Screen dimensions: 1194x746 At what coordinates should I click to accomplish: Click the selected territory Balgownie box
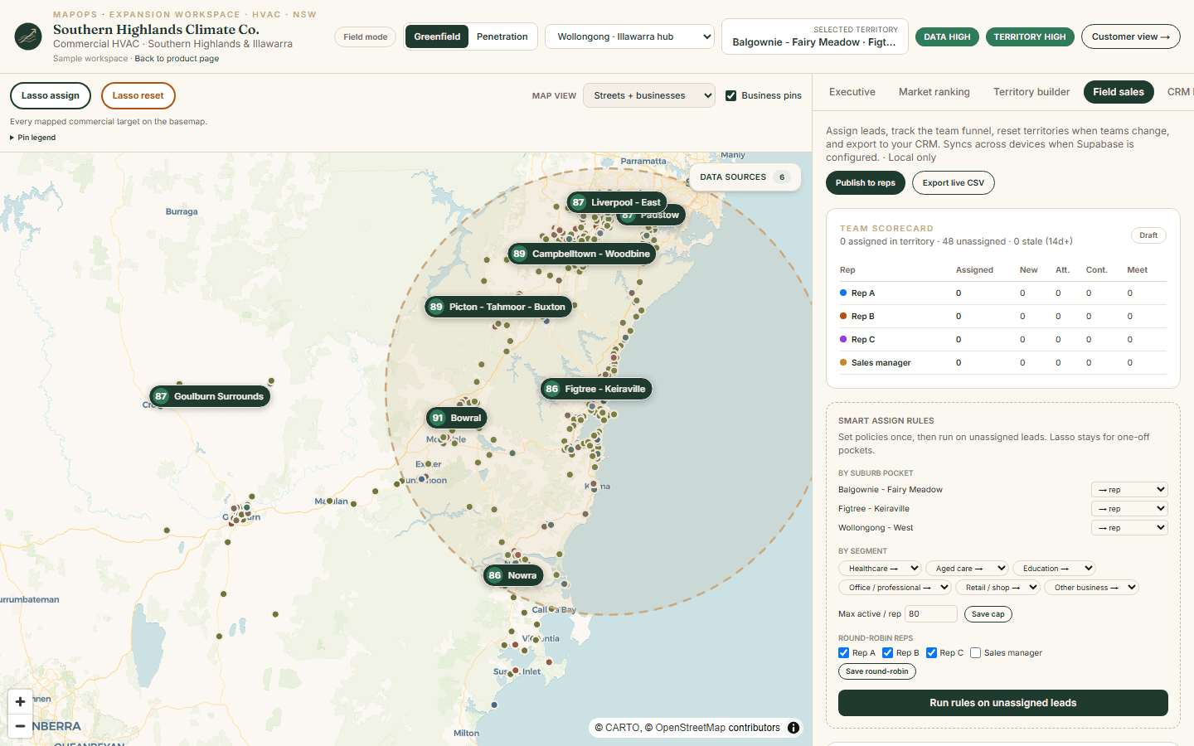[815, 36]
